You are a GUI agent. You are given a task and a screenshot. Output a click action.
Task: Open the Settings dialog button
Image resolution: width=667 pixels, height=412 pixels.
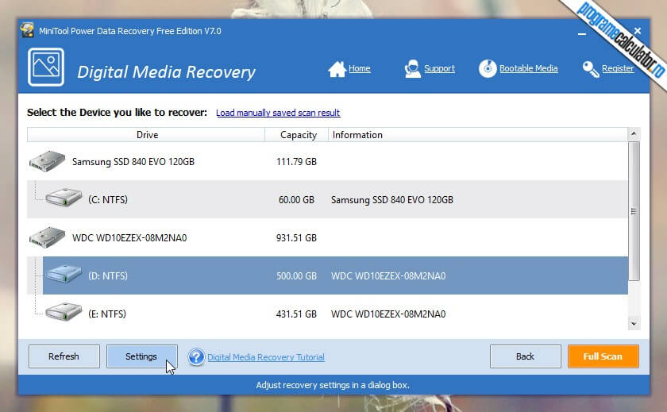[141, 356]
